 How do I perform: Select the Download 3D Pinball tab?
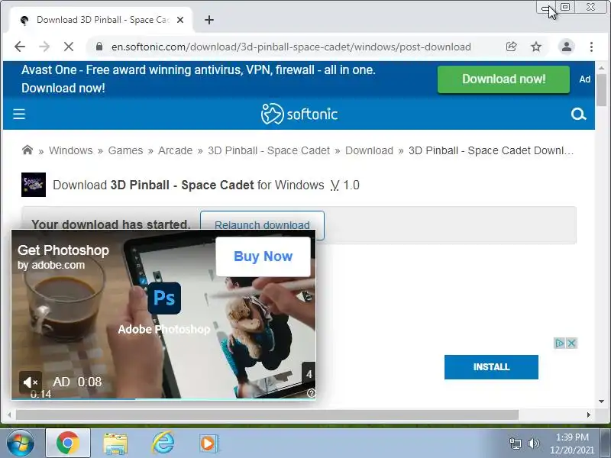click(101, 20)
